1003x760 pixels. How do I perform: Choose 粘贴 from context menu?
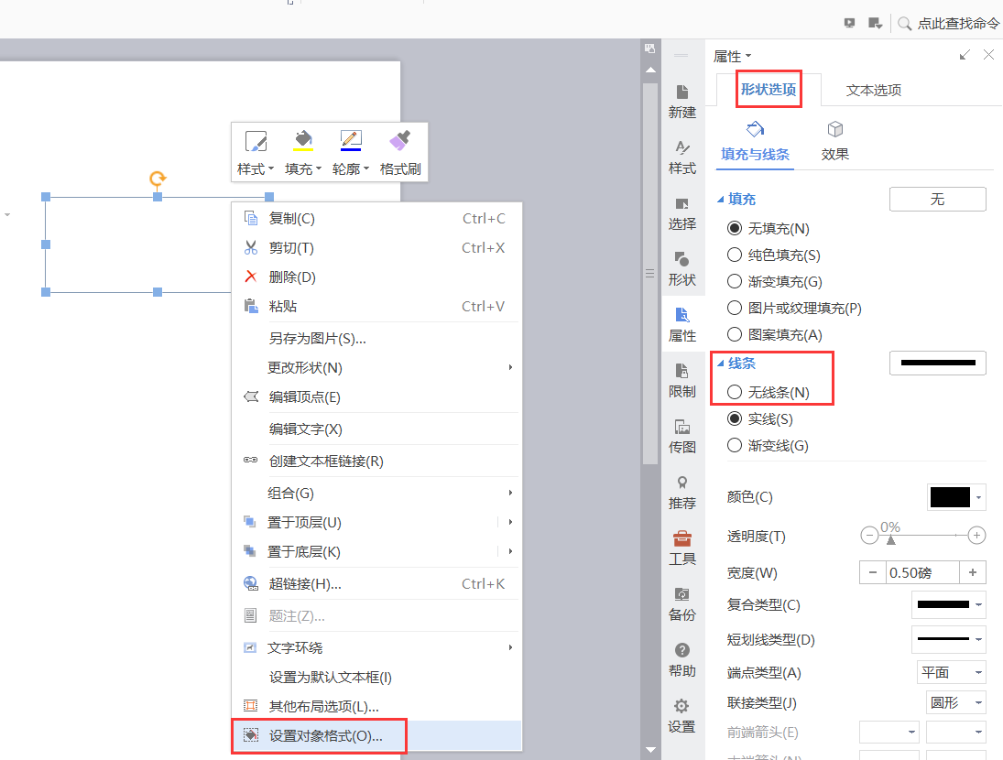pyautogui.click(x=376, y=306)
